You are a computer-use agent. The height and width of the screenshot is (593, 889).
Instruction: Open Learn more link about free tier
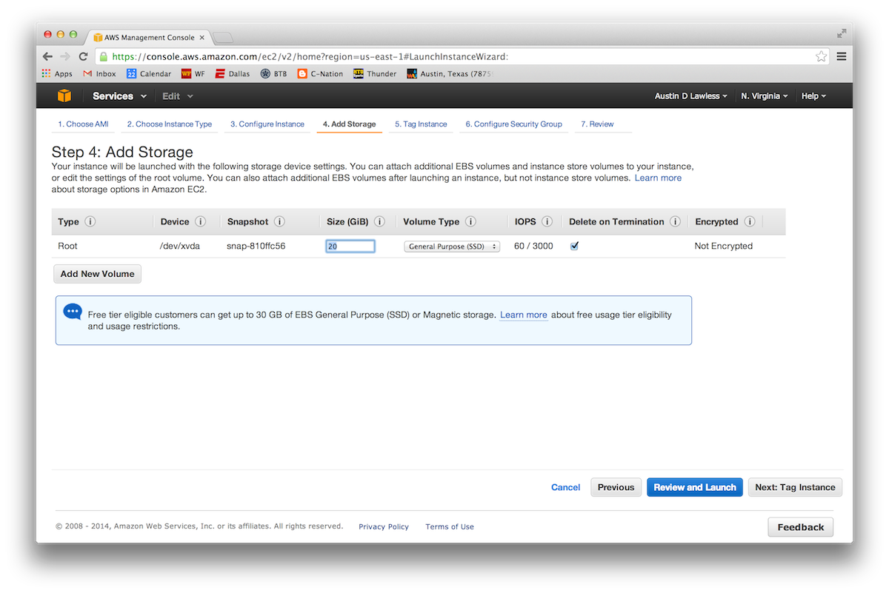pos(524,315)
